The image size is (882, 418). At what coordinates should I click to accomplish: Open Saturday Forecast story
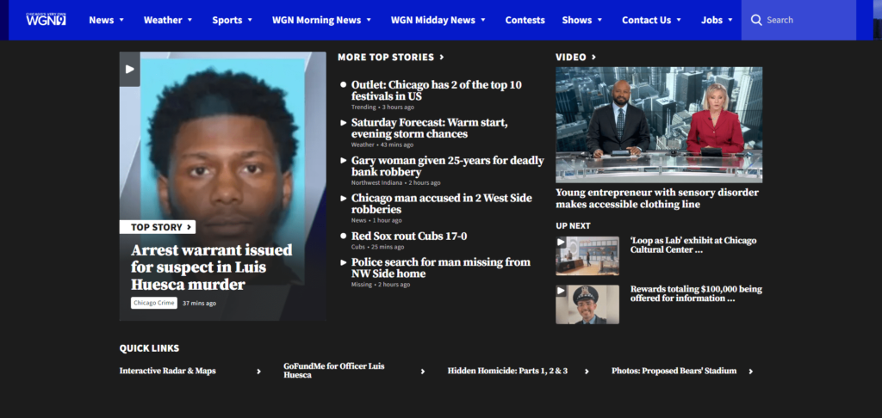(430, 128)
